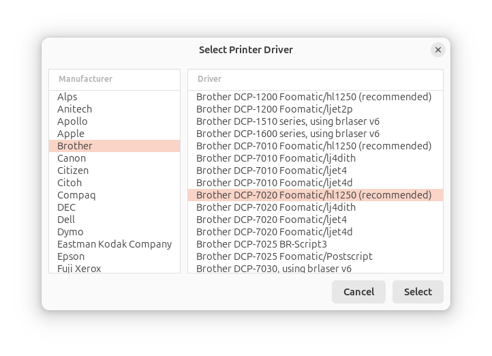
Task: Select Brother DCP-7025 Foomatic/Postscript driver
Action: [284, 256]
